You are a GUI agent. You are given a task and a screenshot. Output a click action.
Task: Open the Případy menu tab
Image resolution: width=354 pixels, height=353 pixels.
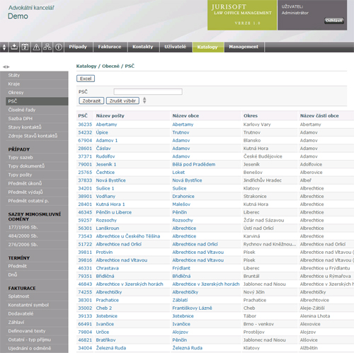[78, 47]
